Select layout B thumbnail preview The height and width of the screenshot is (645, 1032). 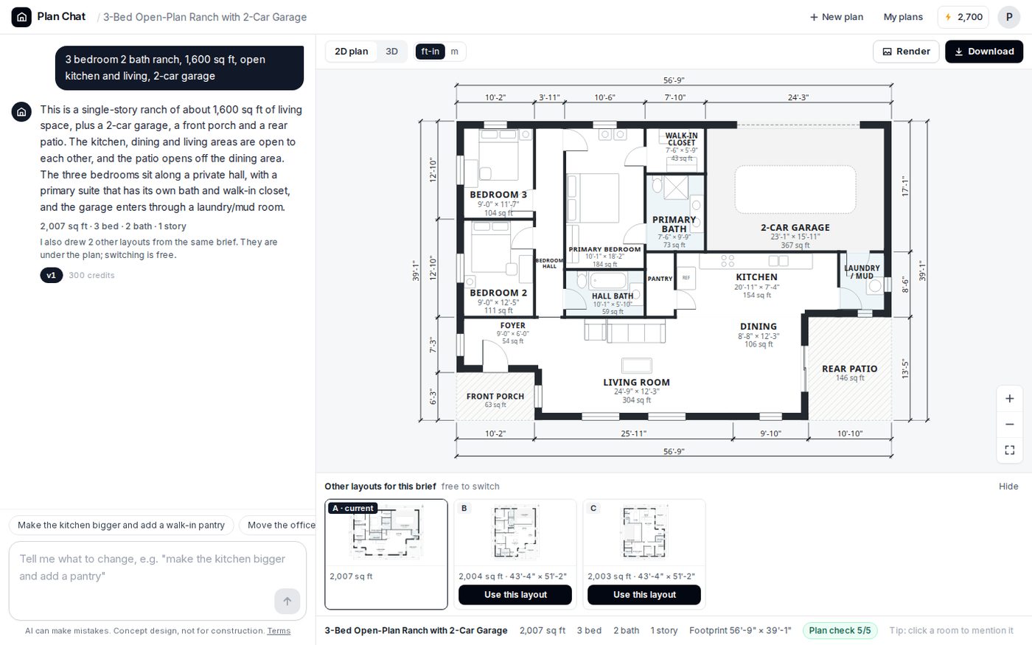coord(515,533)
